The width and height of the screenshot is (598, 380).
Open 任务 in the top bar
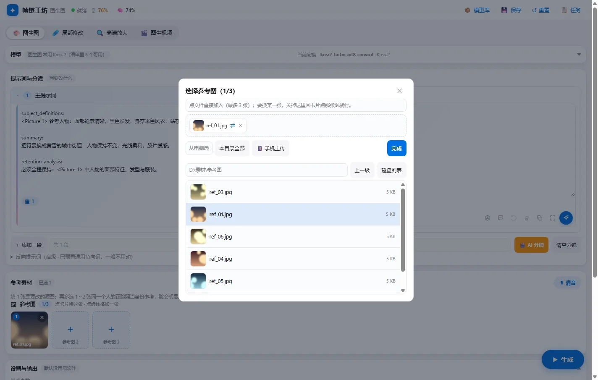[571, 10]
